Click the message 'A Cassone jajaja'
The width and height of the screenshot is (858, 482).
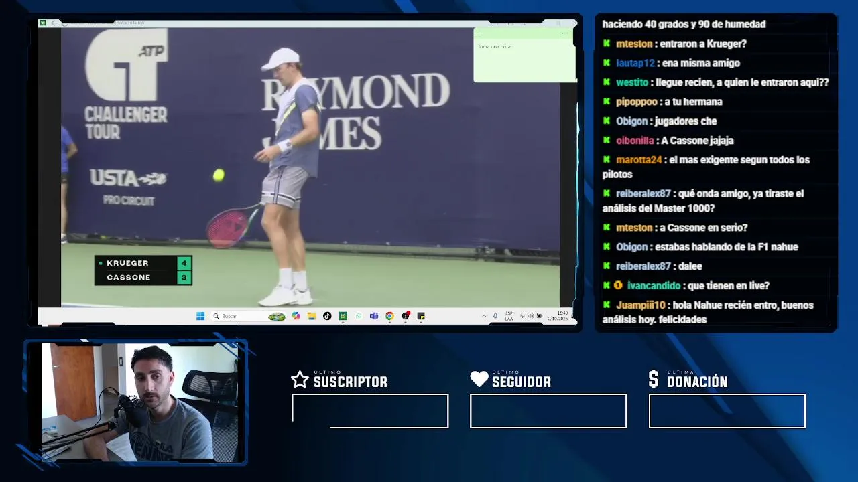pyautogui.click(x=697, y=141)
